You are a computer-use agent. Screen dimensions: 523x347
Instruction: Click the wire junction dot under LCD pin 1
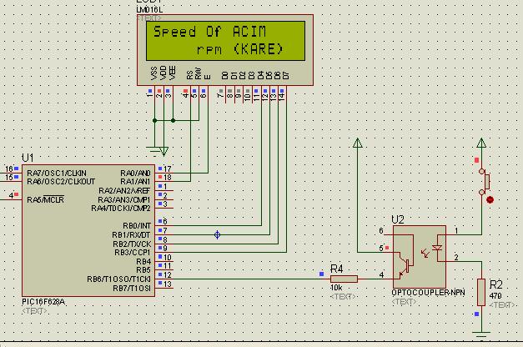(155, 120)
